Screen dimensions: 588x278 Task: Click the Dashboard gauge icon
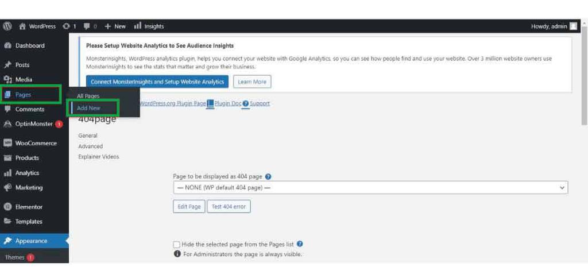click(x=8, y=46)
